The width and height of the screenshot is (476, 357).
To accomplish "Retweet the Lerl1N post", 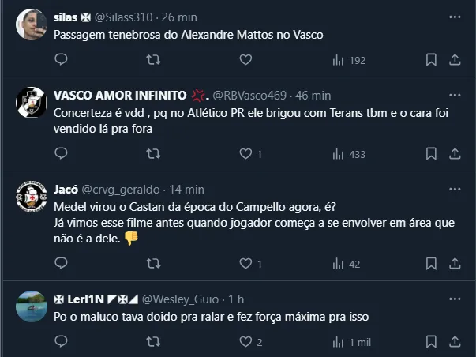I will (154, 342).
